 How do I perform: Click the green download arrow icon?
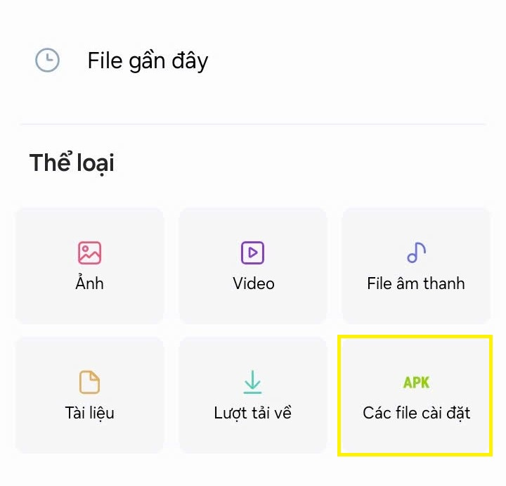252,381
